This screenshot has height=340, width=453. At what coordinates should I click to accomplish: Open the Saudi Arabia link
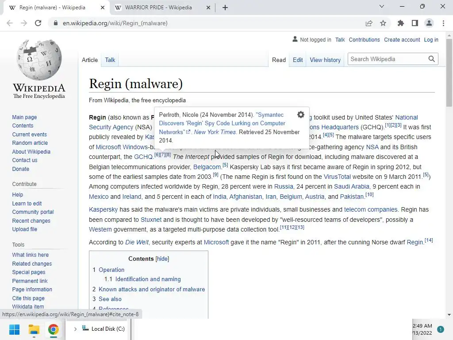[x=352, y=186]
